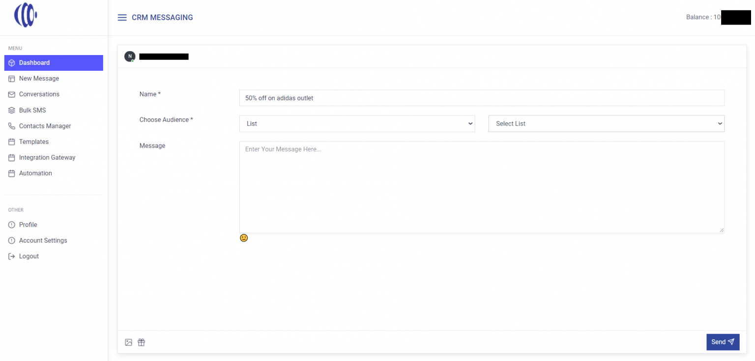Click the Bulk SMS layers icon

tap(12, 111)
